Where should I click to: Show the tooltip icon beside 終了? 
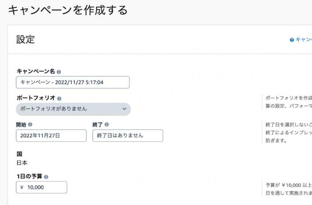pyautogui.click(x=107, y=124)
